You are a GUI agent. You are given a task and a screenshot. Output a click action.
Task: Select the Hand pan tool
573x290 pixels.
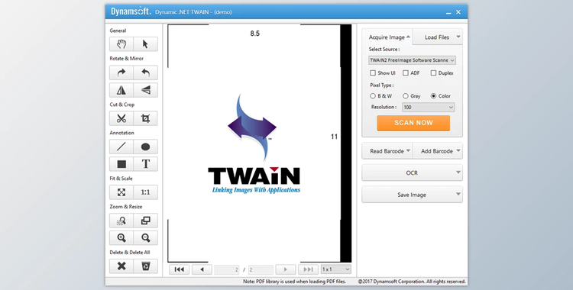click(121, 44)
